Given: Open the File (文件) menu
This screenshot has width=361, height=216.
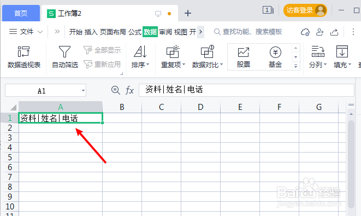Looking at the screenshot, I should 26,32.
